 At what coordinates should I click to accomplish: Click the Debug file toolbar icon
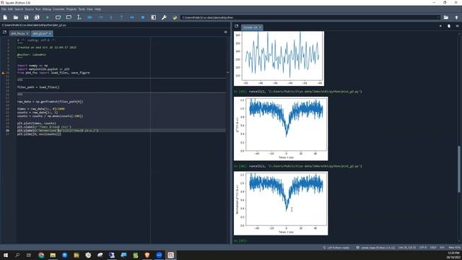90,17
